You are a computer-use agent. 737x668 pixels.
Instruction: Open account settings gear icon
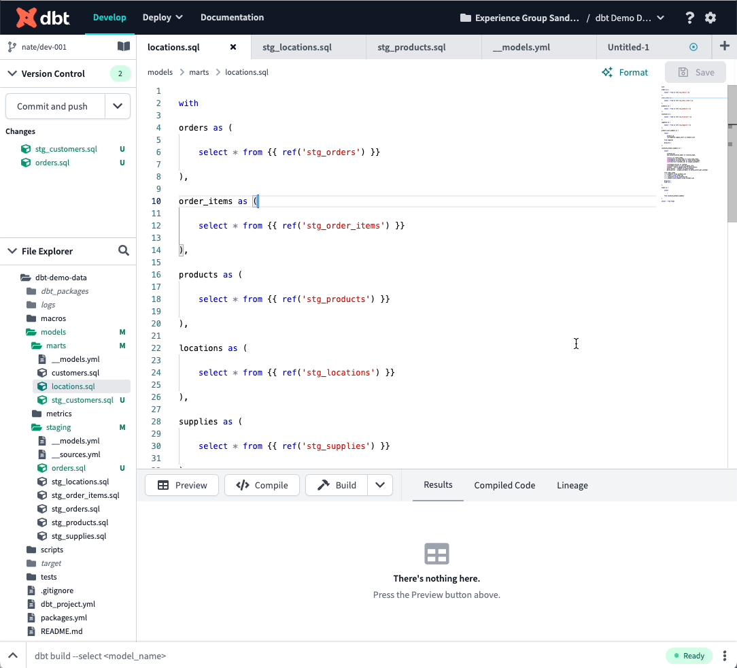(x=710, y=18)
